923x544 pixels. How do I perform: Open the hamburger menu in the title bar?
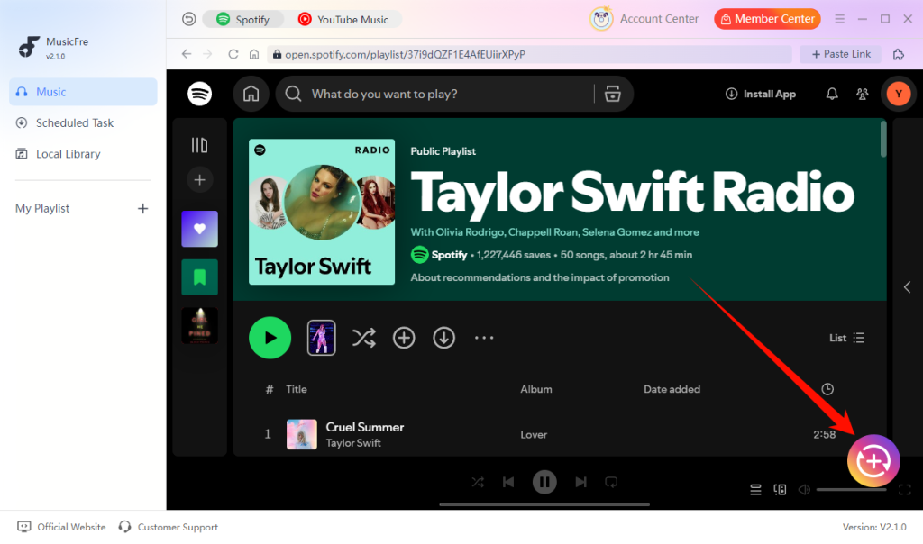click(839, 19)
